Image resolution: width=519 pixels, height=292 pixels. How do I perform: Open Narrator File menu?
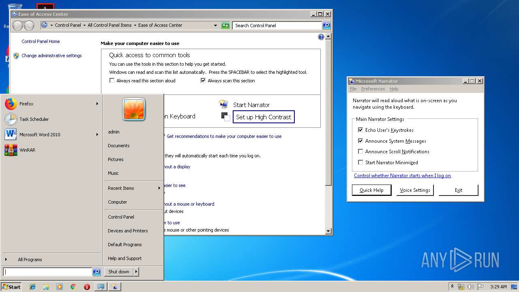(x=353, y=89)
